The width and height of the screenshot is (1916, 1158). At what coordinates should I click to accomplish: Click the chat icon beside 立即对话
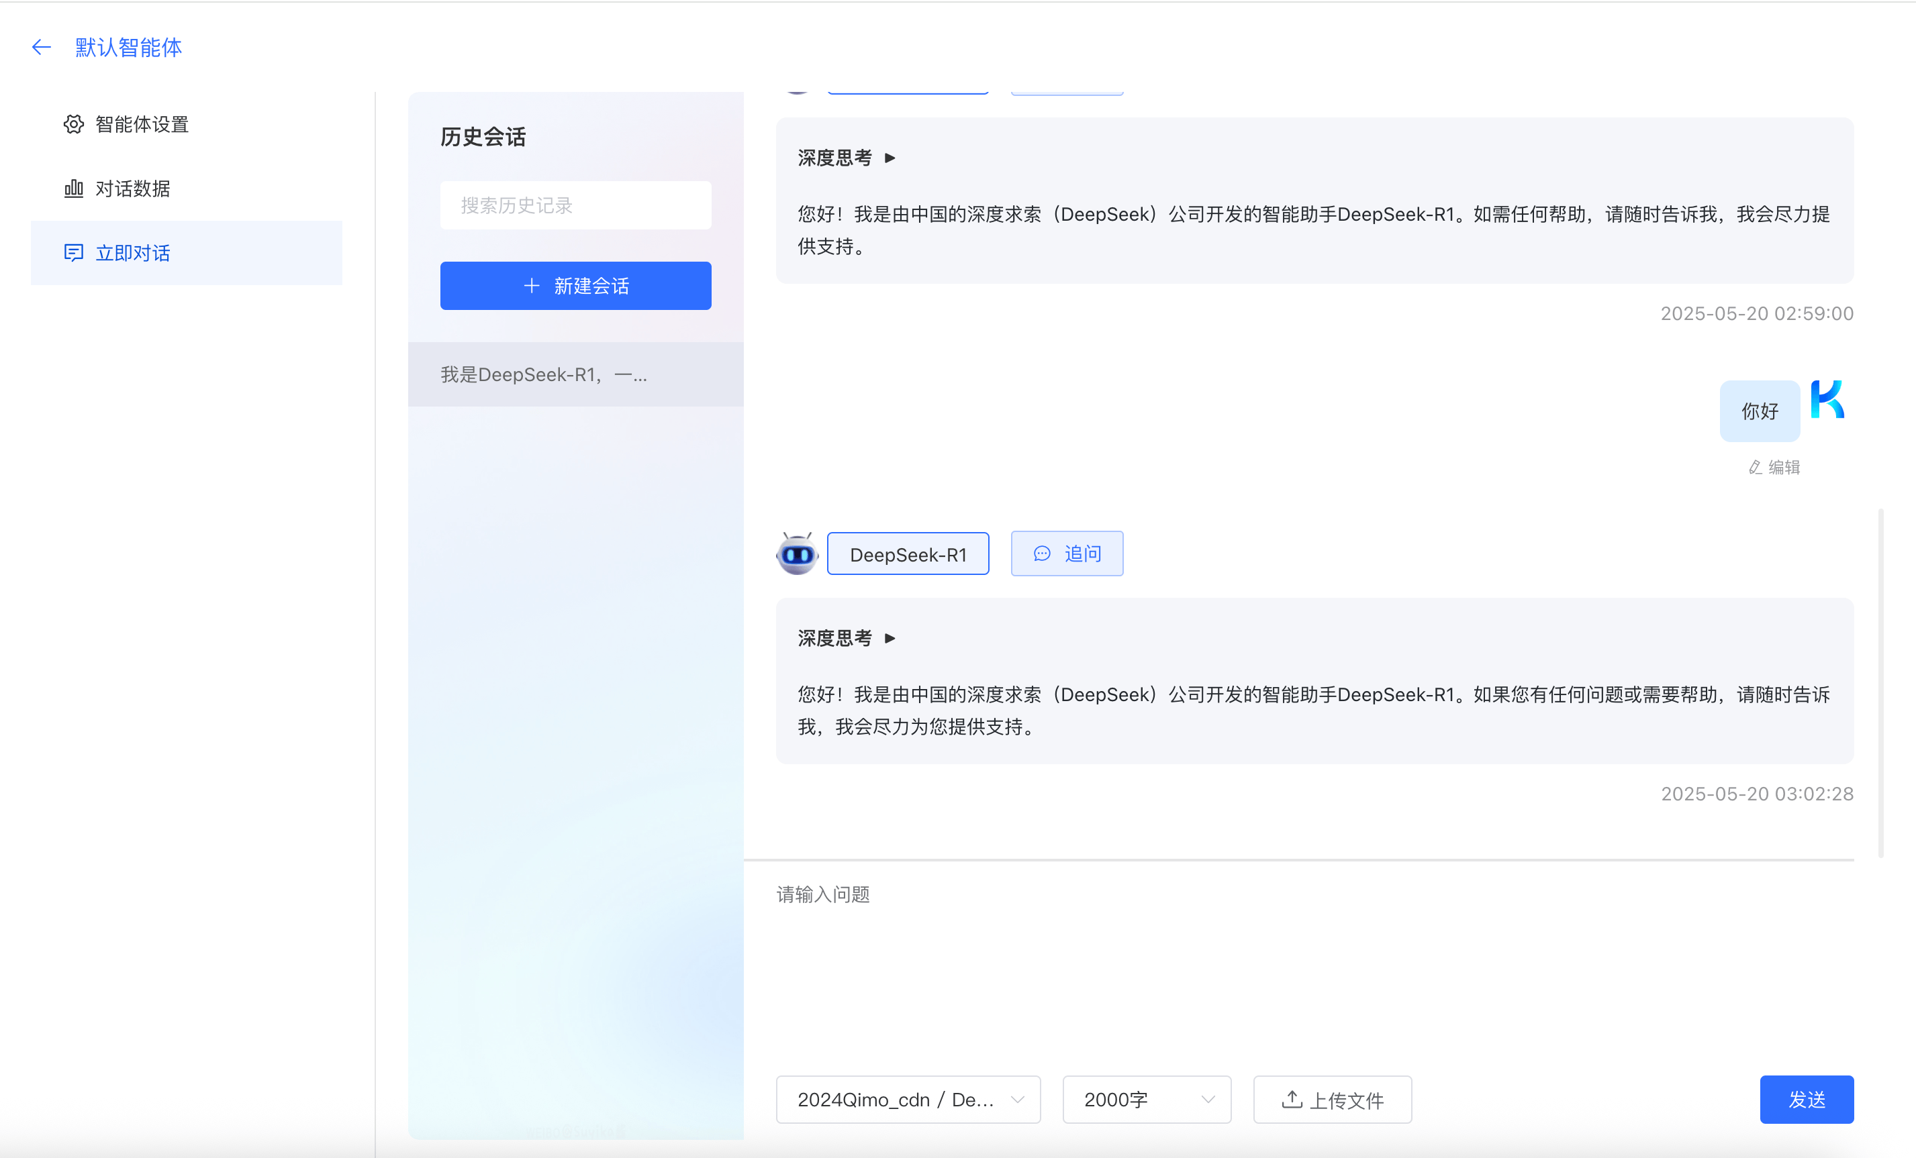(74, 252)
